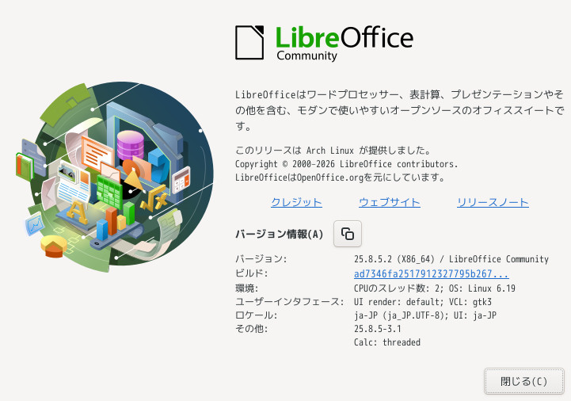This screenshot has width=571, height=401.
Task: Open the ウェブサイト link
Action: (390, 202)
